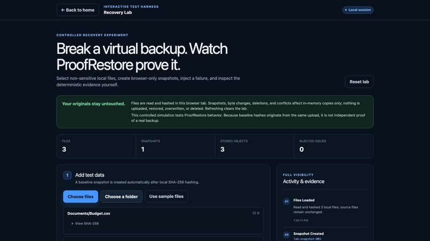
Task: Click the Files Loaded activity entry title
Action: [x=304, y=200]
